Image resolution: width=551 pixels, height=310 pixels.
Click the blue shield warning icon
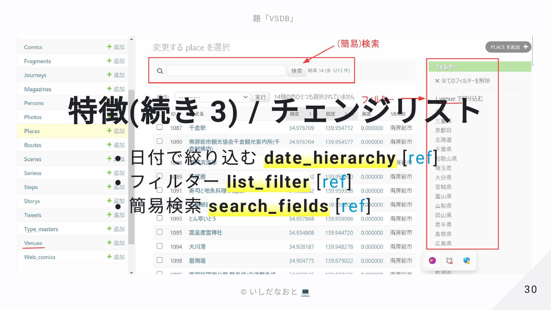(467, 261)
